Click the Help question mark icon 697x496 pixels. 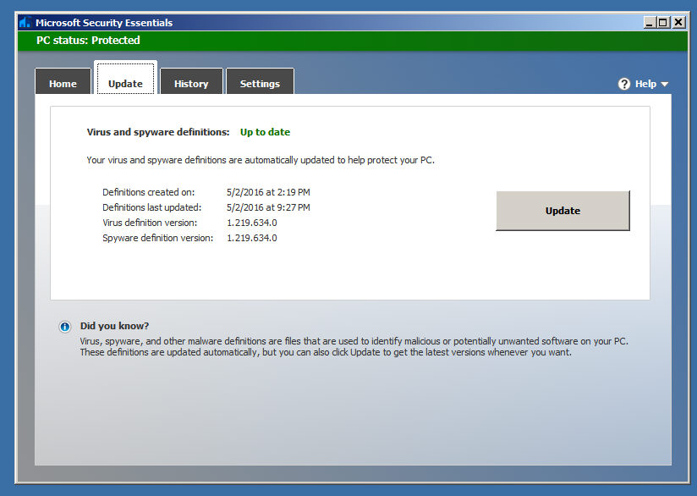pos(624,84)
